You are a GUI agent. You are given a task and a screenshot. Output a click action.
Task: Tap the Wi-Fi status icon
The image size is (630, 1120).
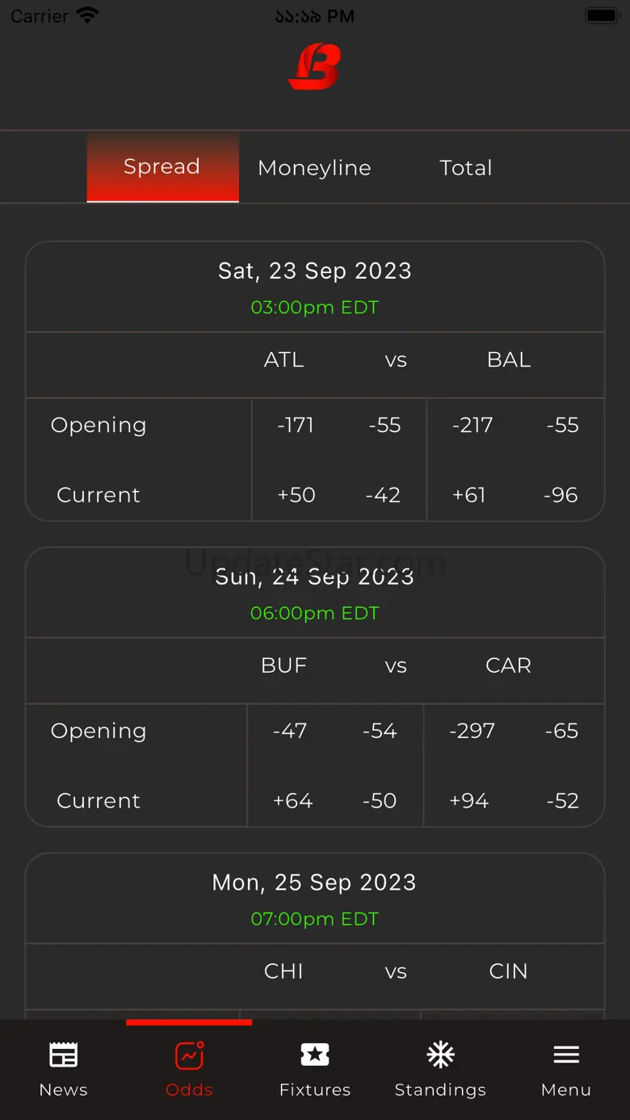pyautogui.click(x=87, y=15)
